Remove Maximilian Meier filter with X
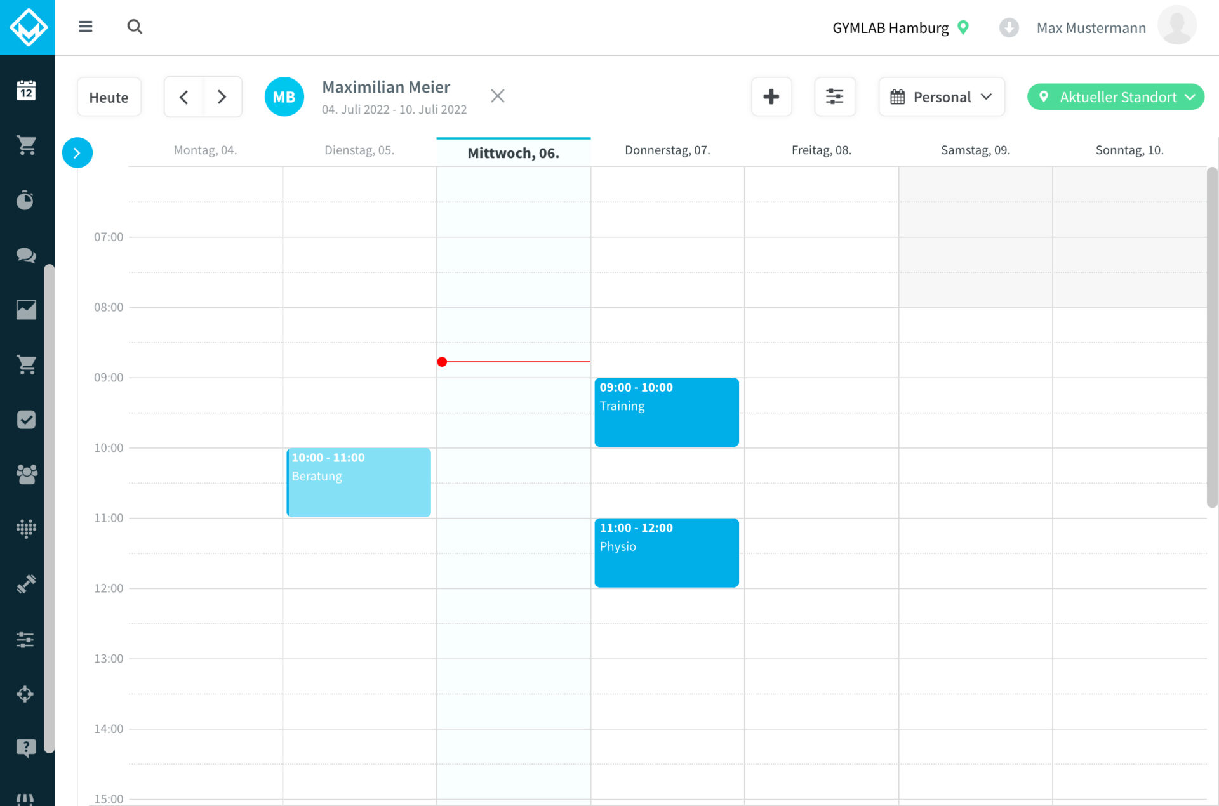1219x806 pixels. pyautogui.click(x=498, y=96)
